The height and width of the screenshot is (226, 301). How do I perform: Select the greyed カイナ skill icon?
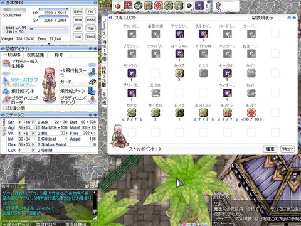pos(251,73)
